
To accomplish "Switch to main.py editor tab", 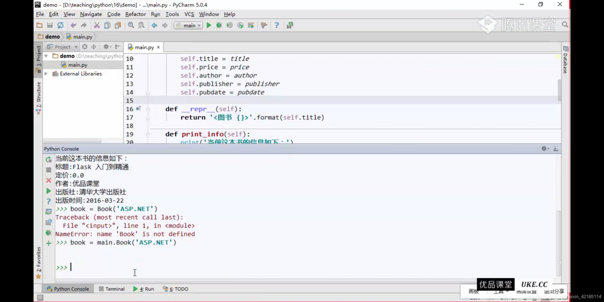I will [144, 47].
